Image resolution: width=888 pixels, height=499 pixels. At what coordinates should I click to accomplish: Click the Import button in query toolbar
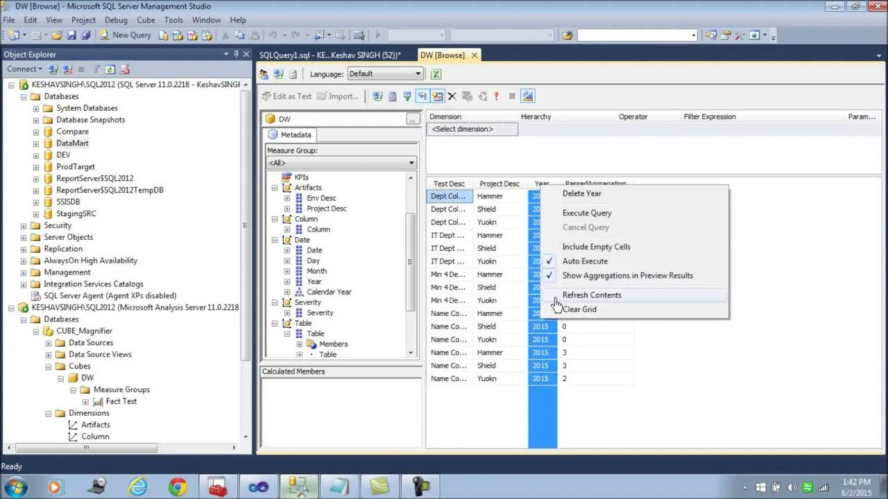(x=339, y=96)
